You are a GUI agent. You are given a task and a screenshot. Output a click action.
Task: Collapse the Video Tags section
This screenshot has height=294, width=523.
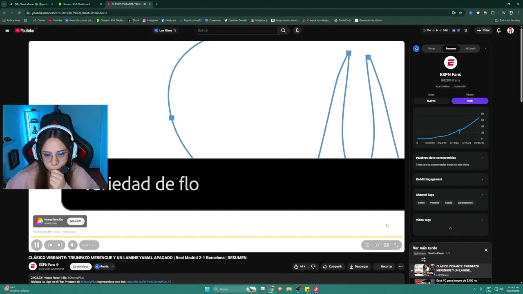pyautogui.click(x=482, y=220)
